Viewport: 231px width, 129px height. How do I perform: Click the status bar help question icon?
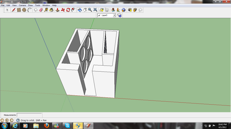click(x=18, y=120)
